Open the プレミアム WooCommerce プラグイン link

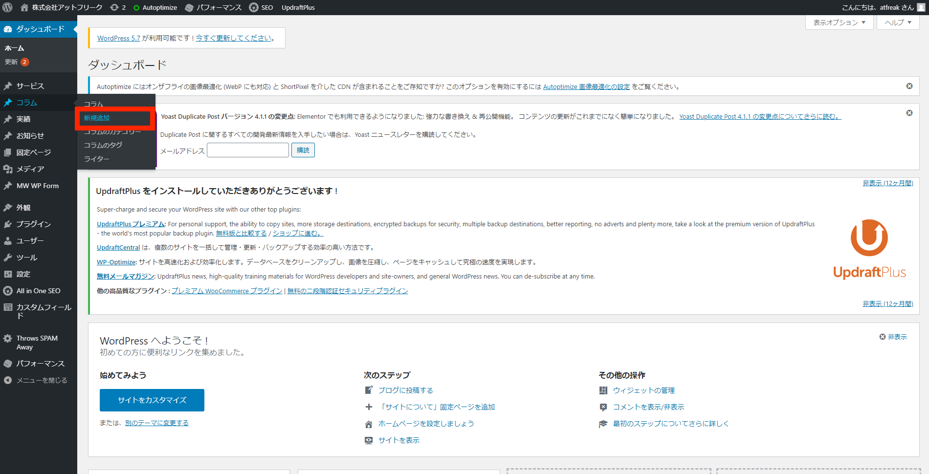(227, 291)
